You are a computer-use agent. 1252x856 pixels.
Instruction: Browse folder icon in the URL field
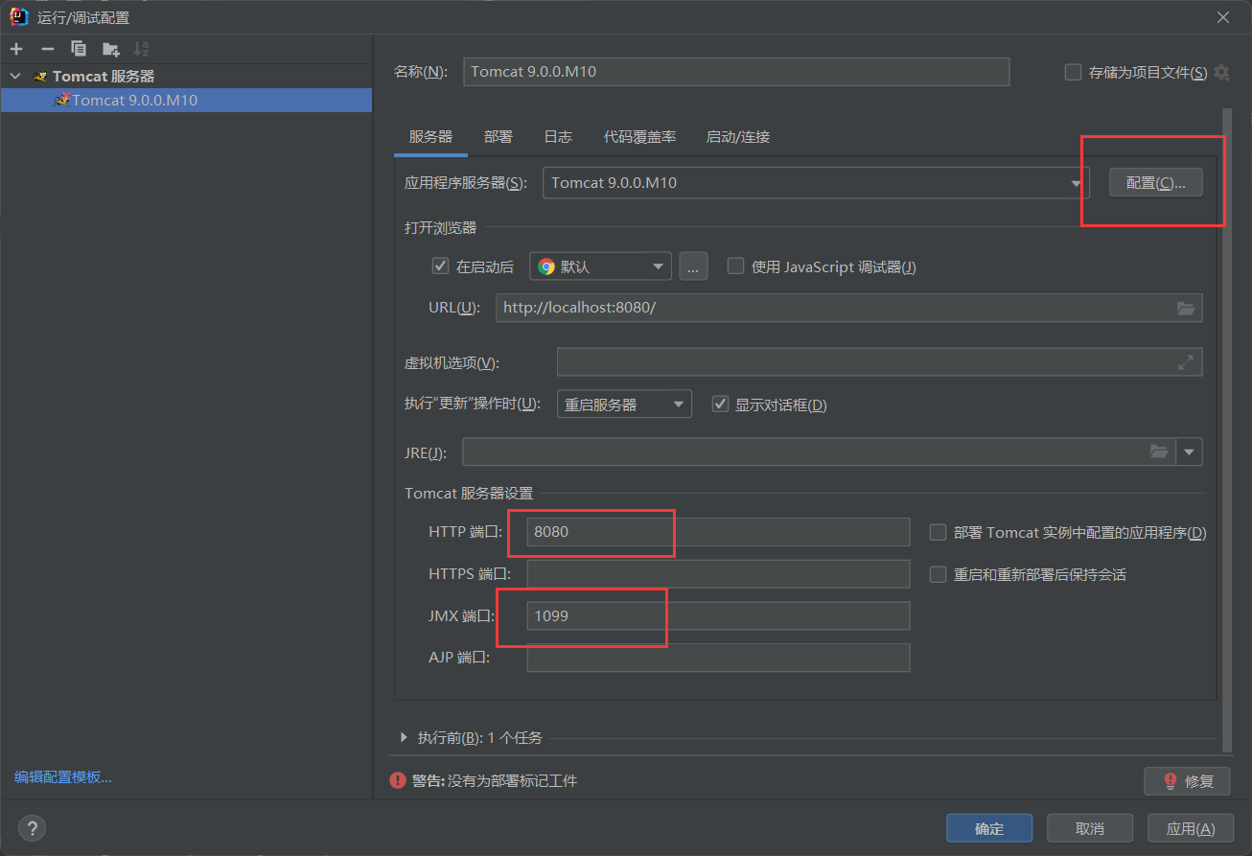1186,308
